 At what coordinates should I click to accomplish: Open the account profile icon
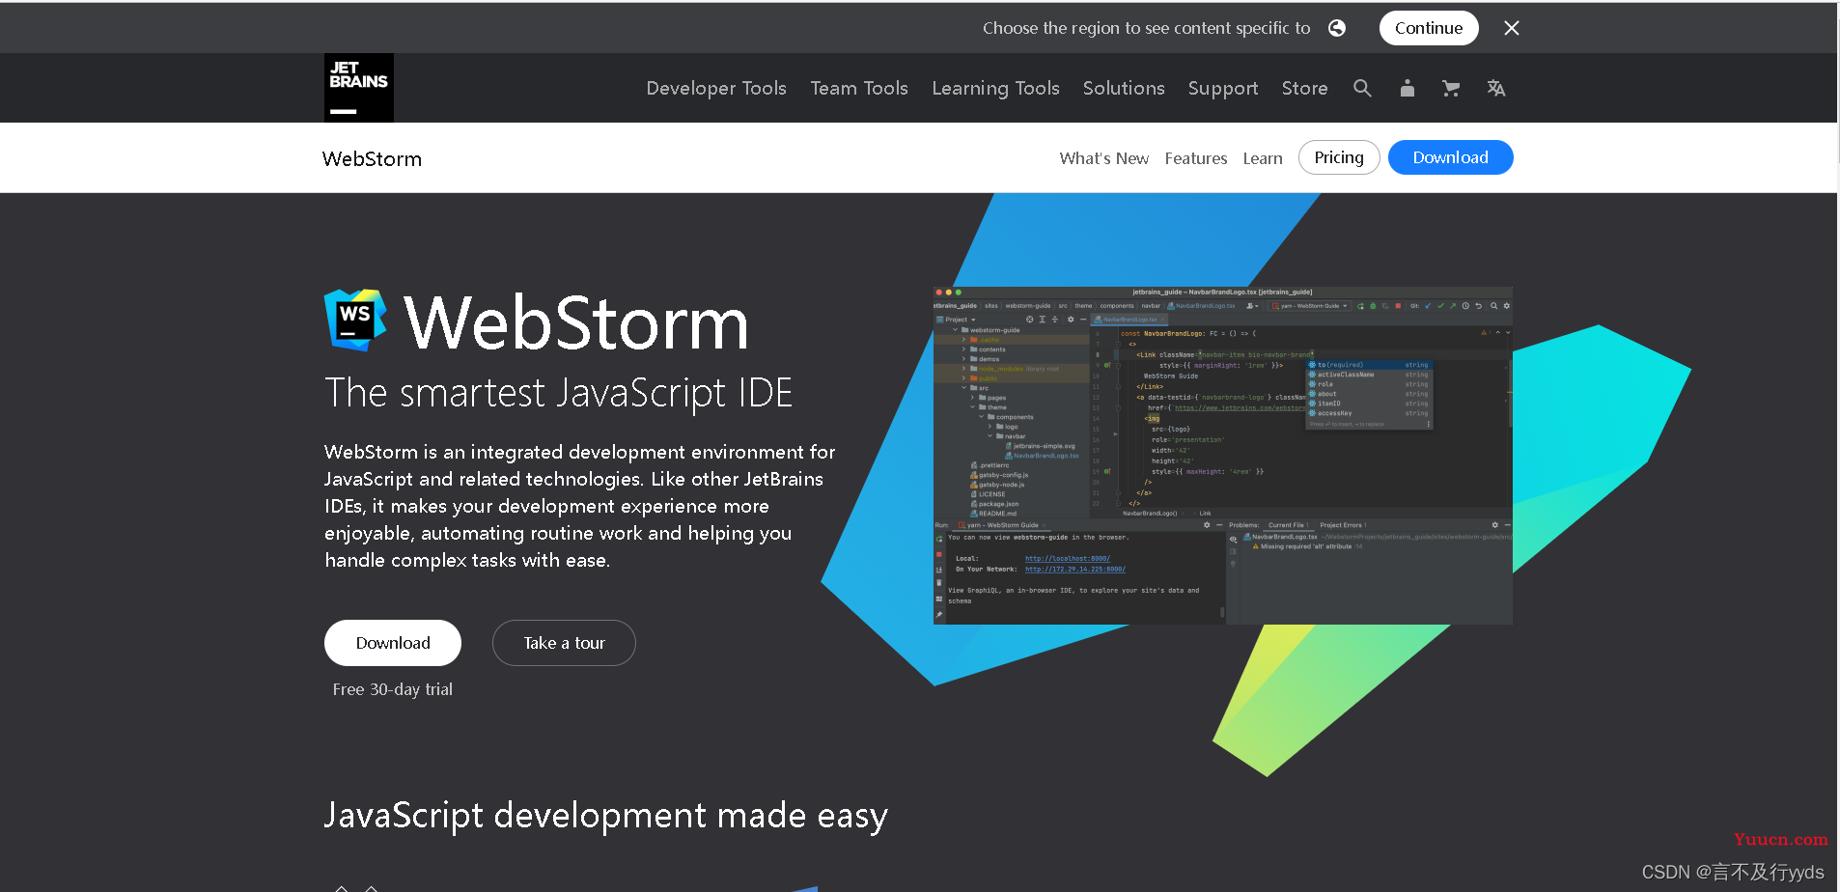(x=1408, y=88)
